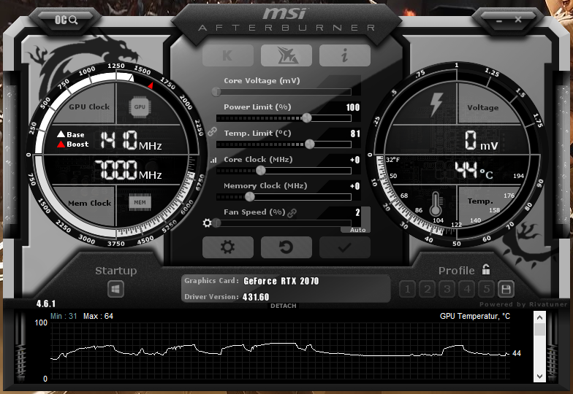573x394 pixels.
Task: Select profile slot 3
Action: [x=447, y=290]
